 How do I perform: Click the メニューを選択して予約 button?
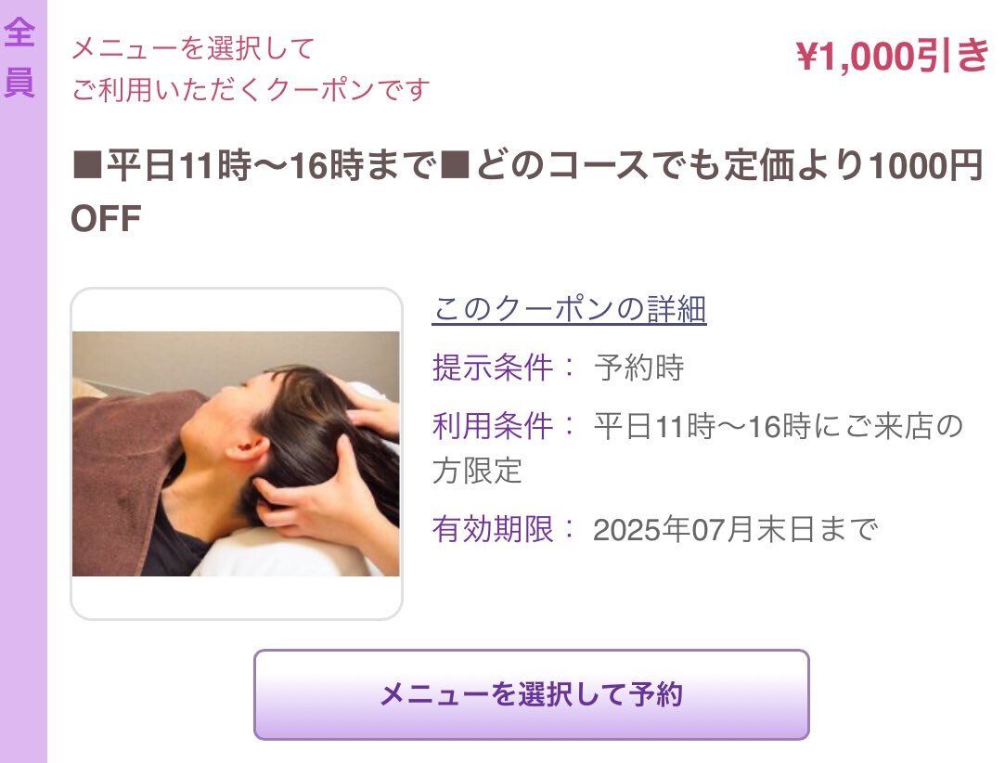532,694
